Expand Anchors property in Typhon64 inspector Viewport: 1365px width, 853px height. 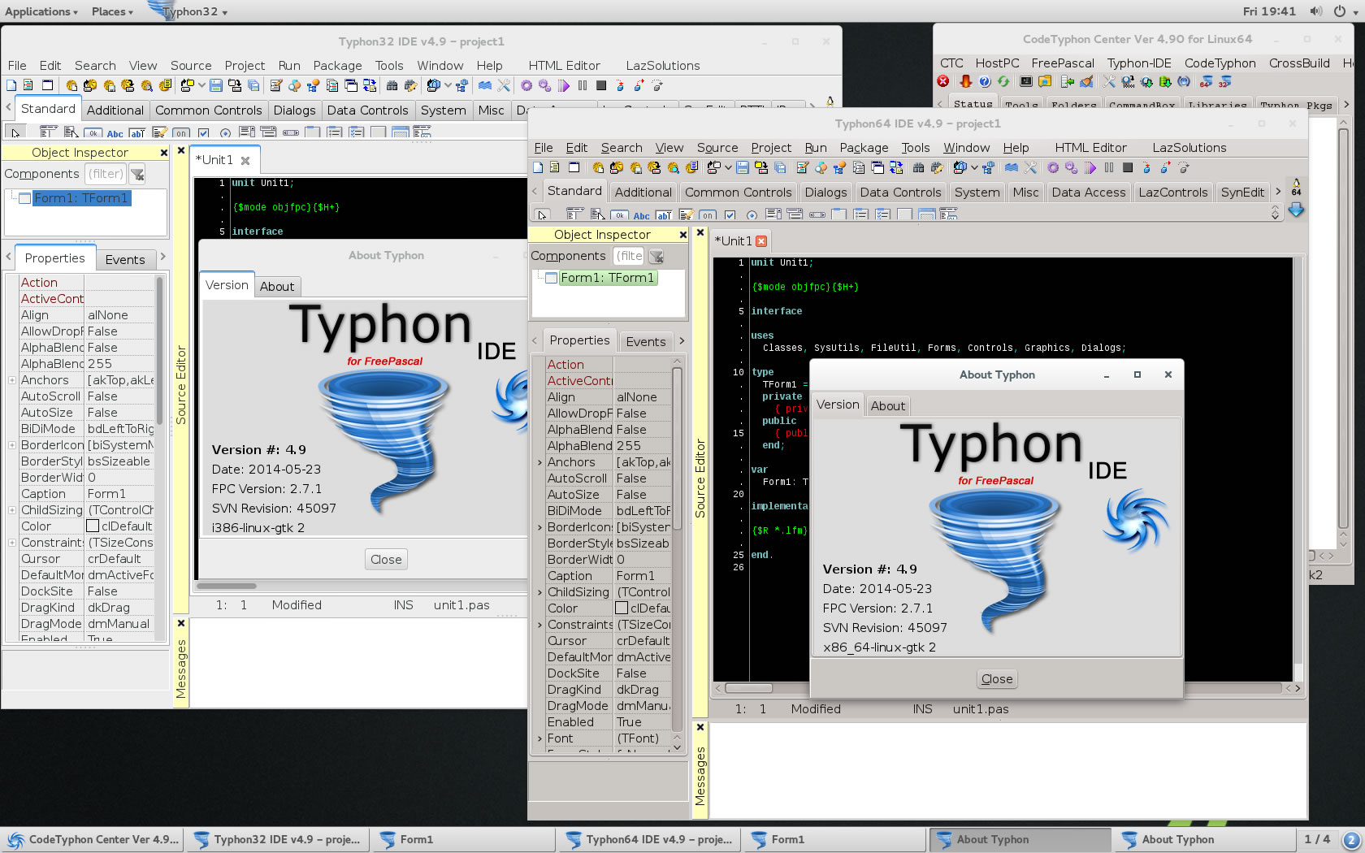click(x=539, y=462)
